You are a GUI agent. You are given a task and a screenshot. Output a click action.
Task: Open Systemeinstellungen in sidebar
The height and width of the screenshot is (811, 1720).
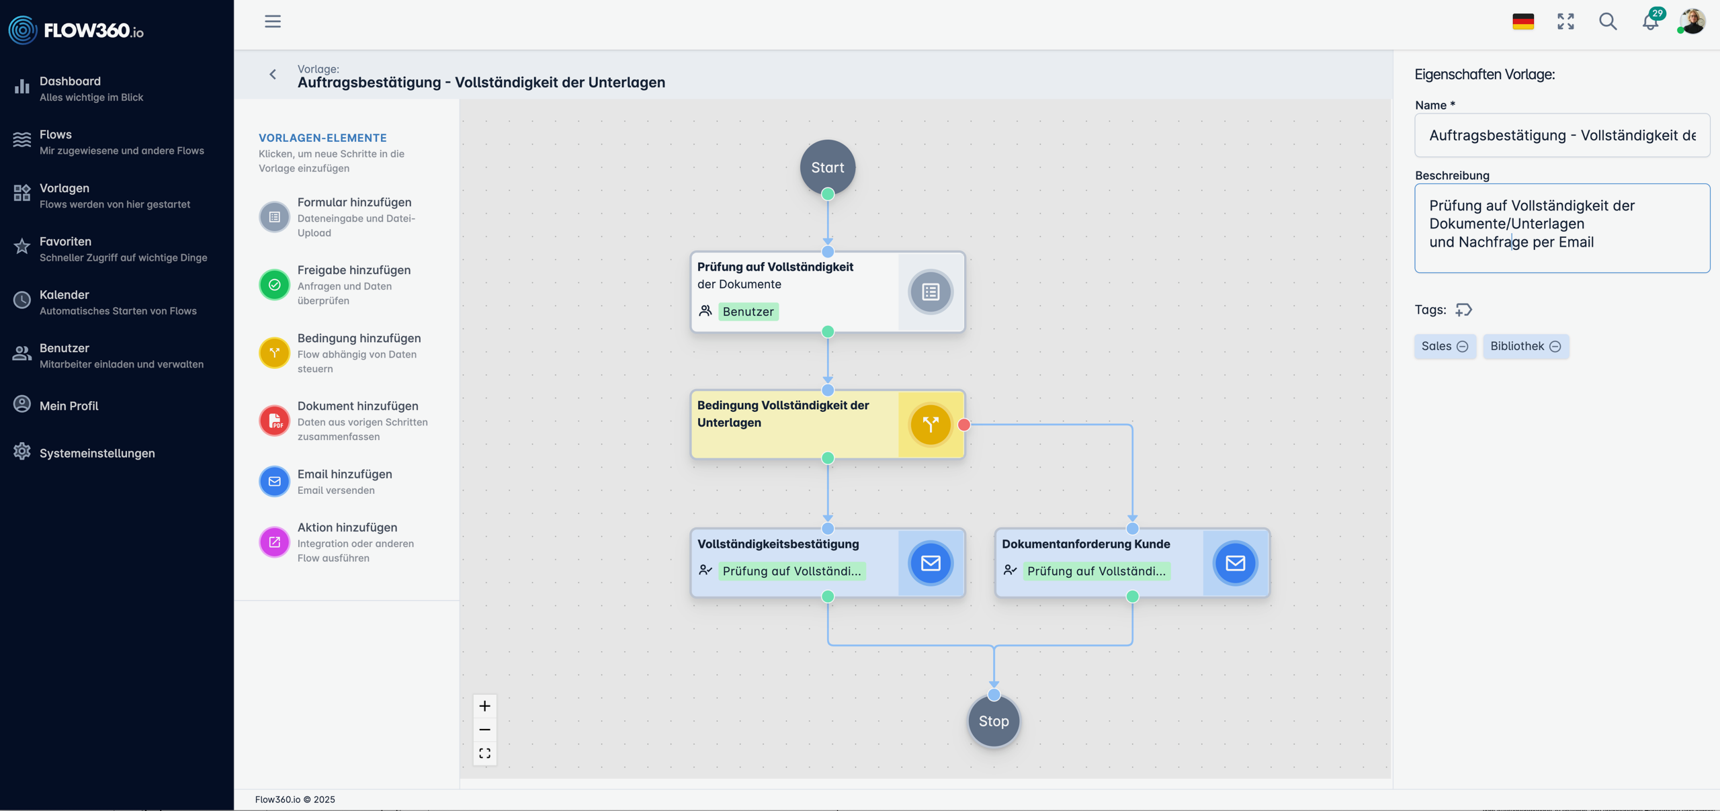point(97,453)
